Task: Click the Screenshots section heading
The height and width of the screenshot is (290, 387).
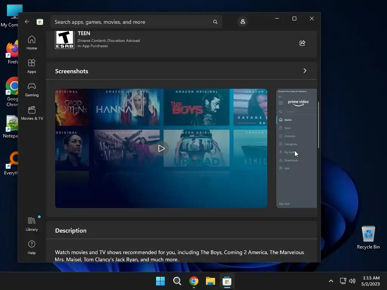Action: (71, 71)
